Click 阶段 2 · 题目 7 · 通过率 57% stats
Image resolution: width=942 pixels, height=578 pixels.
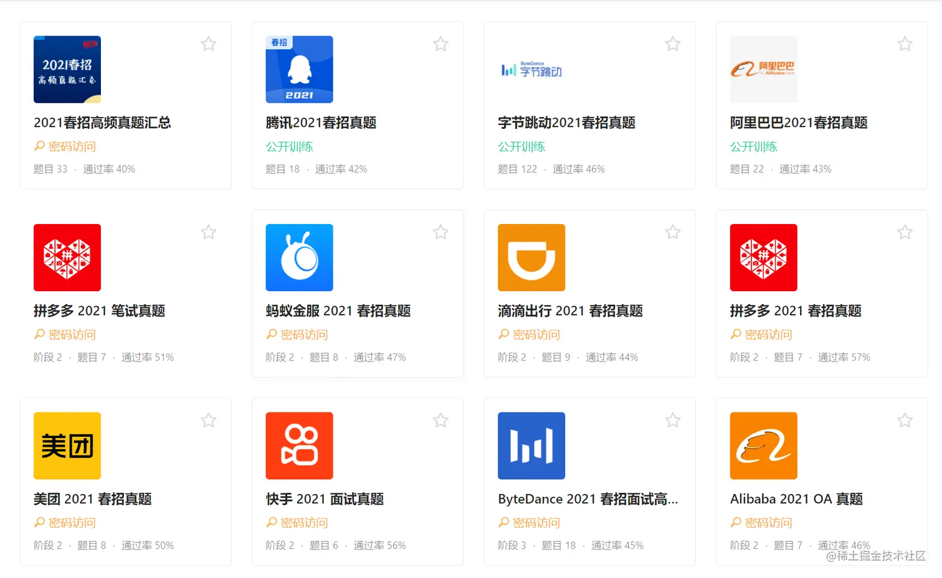click(x=800, y=357)
